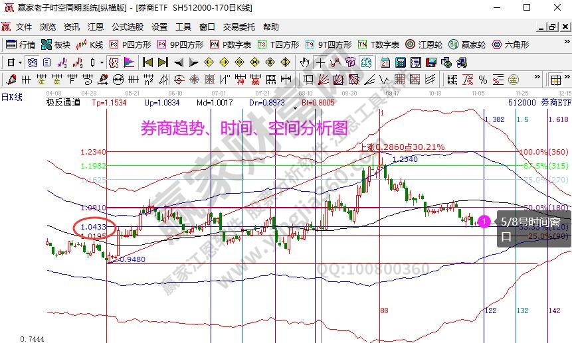Open the 板块 sector panel
This screenshot has width=572, height=343.
[56, 45]
